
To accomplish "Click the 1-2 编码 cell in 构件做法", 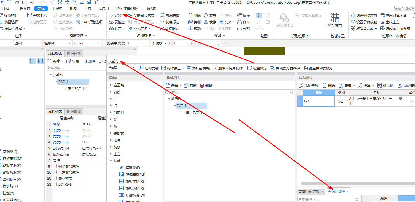I will 318,101.
